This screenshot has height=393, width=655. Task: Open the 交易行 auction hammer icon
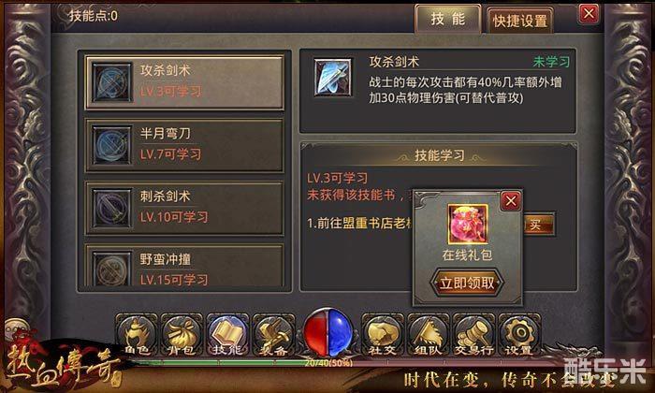(x=473, y=335)
